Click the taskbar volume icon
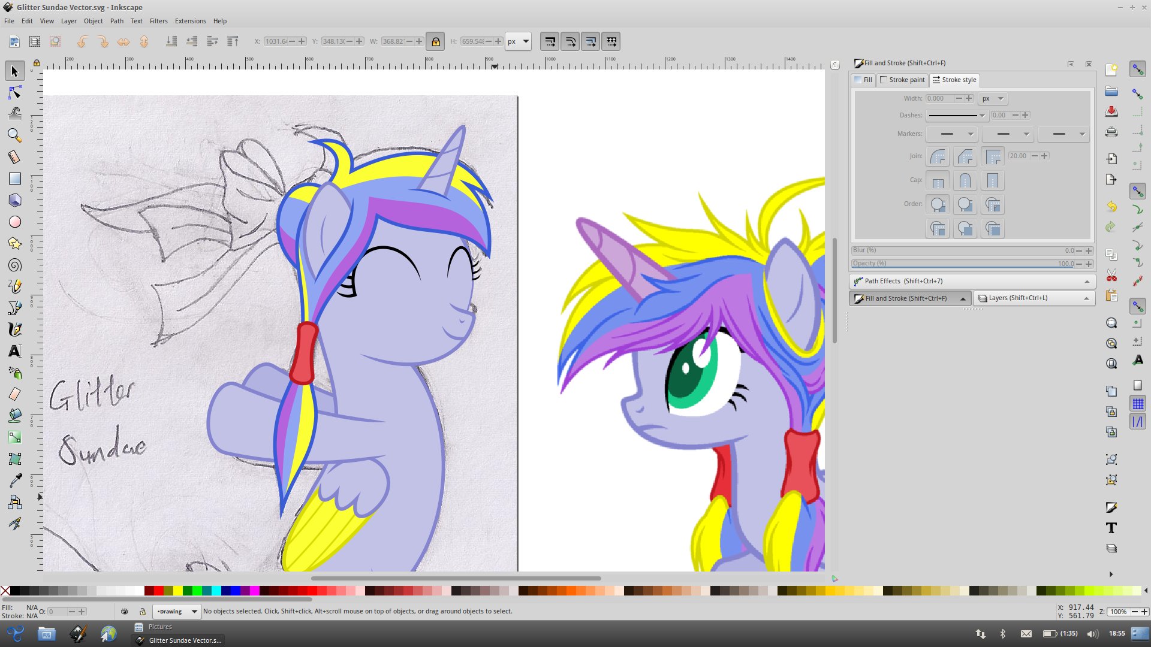Screen dimensions: 1151x647 tap(1092, 634)
